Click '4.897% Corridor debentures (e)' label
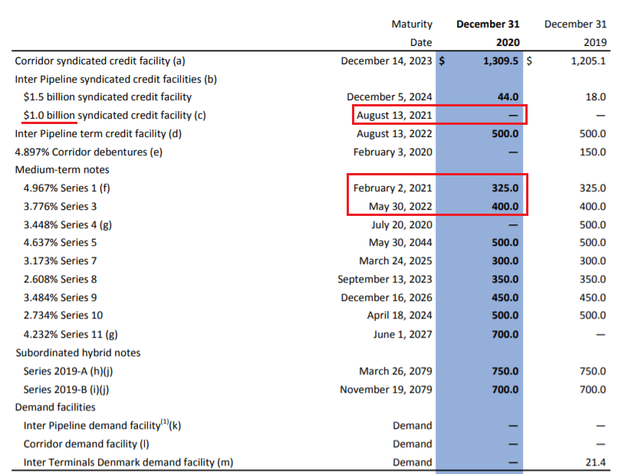The image size is (635, 474). (89, 152)
